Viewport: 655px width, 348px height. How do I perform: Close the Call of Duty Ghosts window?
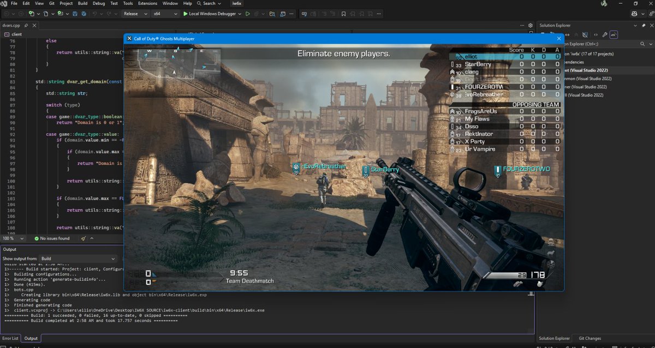tap(558, 38)
